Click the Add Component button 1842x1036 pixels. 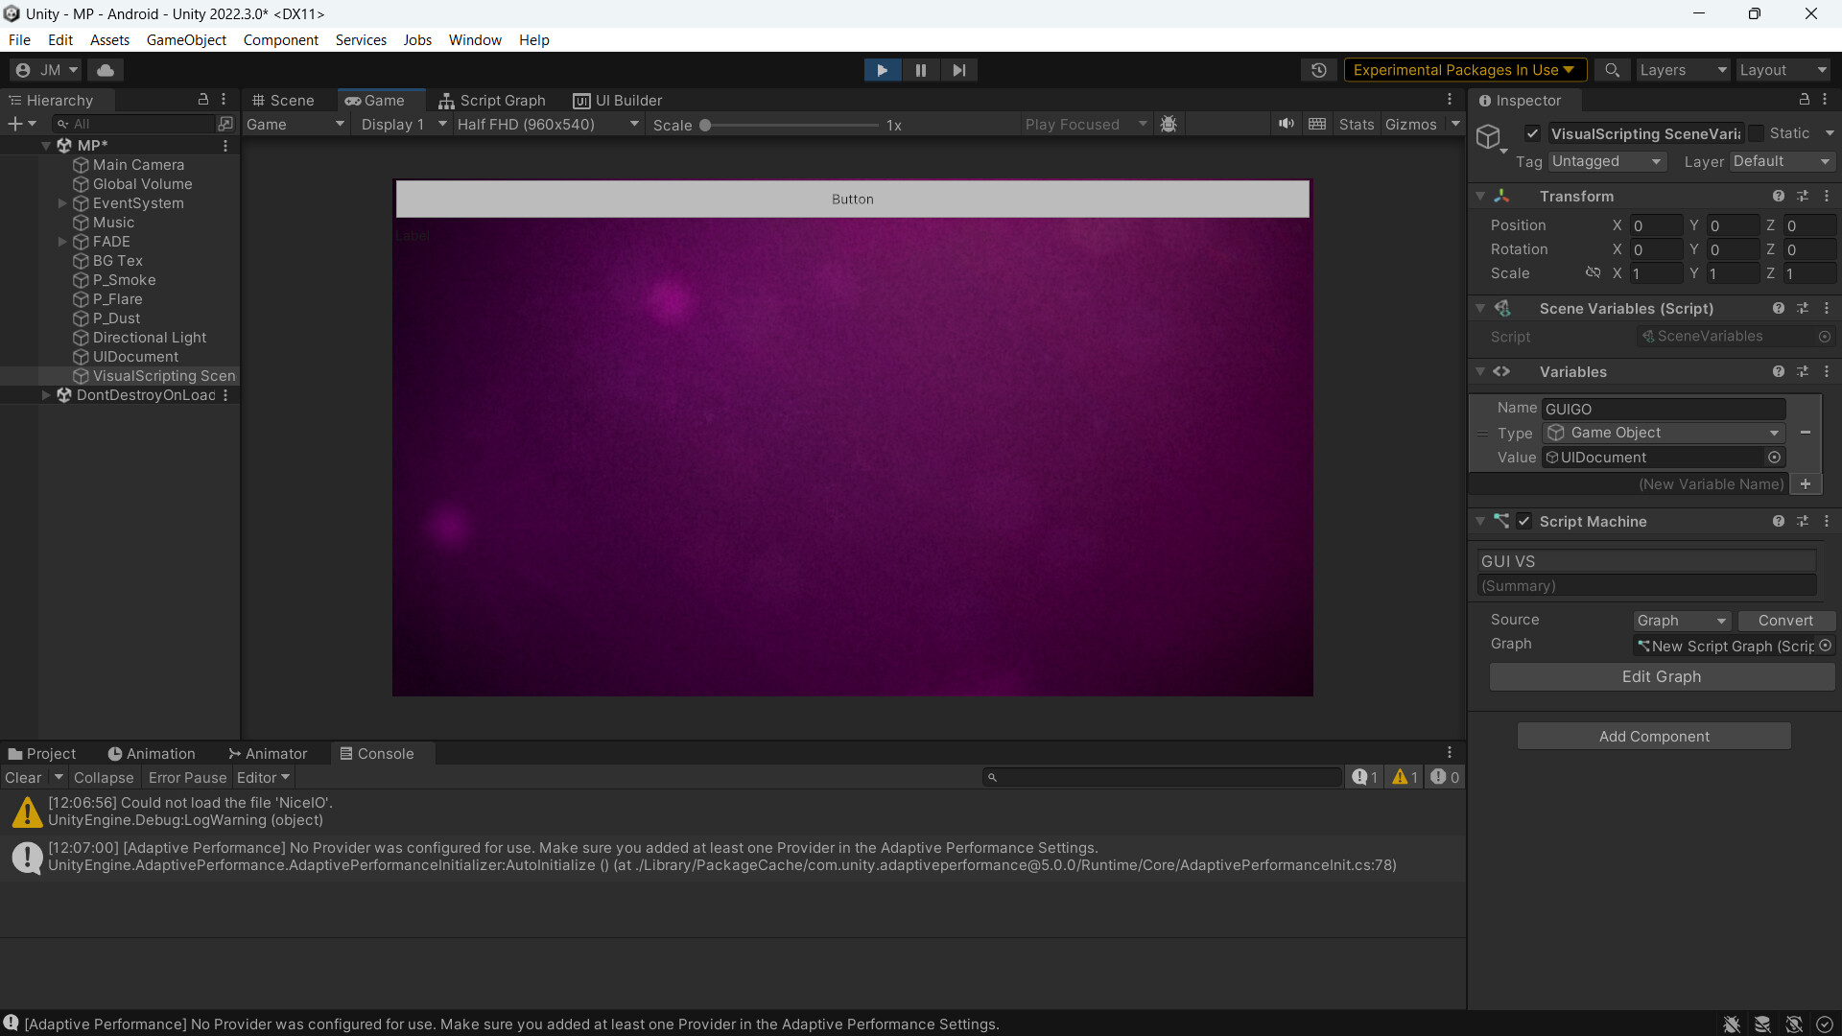click(1654, 736)
